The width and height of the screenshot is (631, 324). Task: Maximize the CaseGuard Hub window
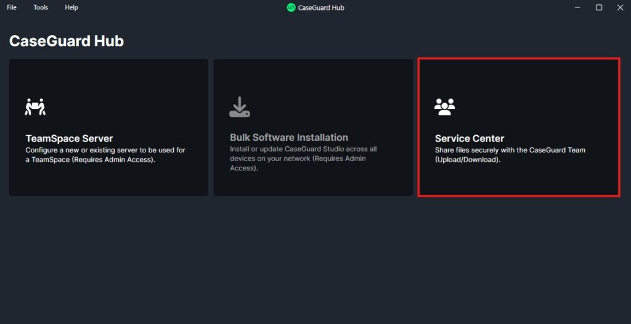(x=599, y=7)
